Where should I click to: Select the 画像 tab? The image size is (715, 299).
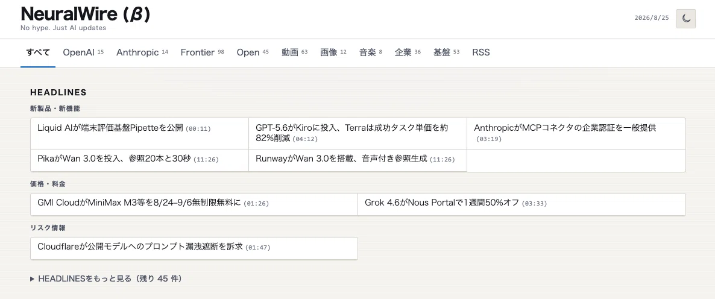[333, 52]
